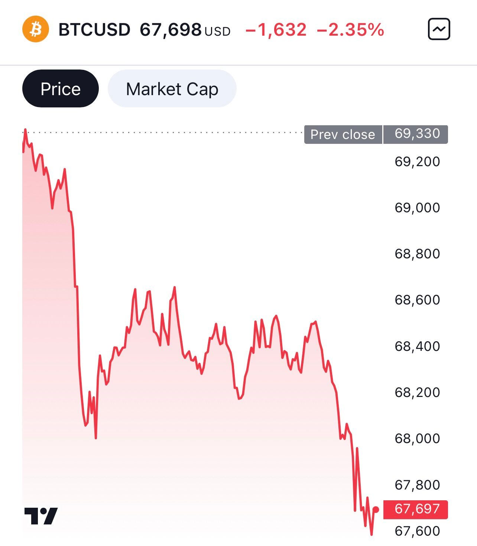Click the 68,200 axis label
Viewport: 477px width, 546px height.
(417, 392)
